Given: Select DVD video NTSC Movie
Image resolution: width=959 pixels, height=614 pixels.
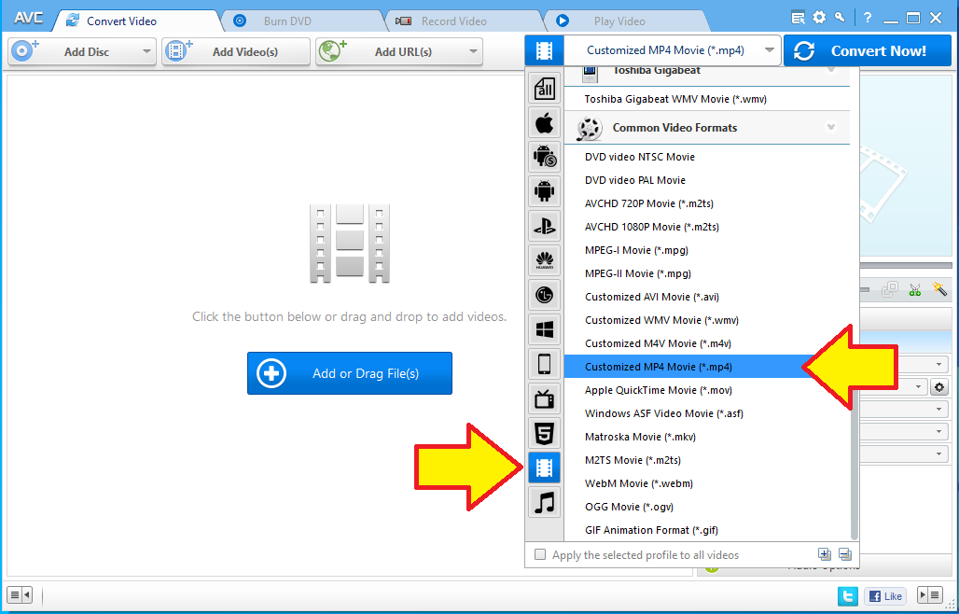Looking at the screenshot, I should 706,157.
